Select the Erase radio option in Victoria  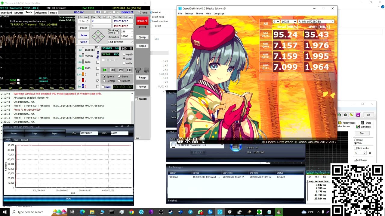pyautogui.click(x=119, y=76)
